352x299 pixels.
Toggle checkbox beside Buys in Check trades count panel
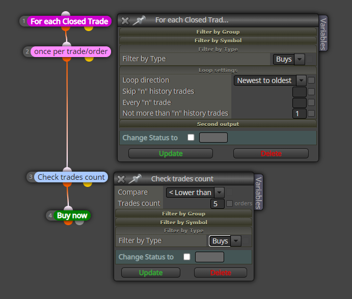click(246, 241)
